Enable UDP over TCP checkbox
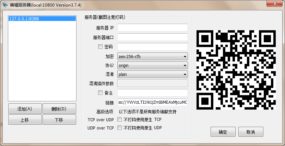 click(119, 128)
